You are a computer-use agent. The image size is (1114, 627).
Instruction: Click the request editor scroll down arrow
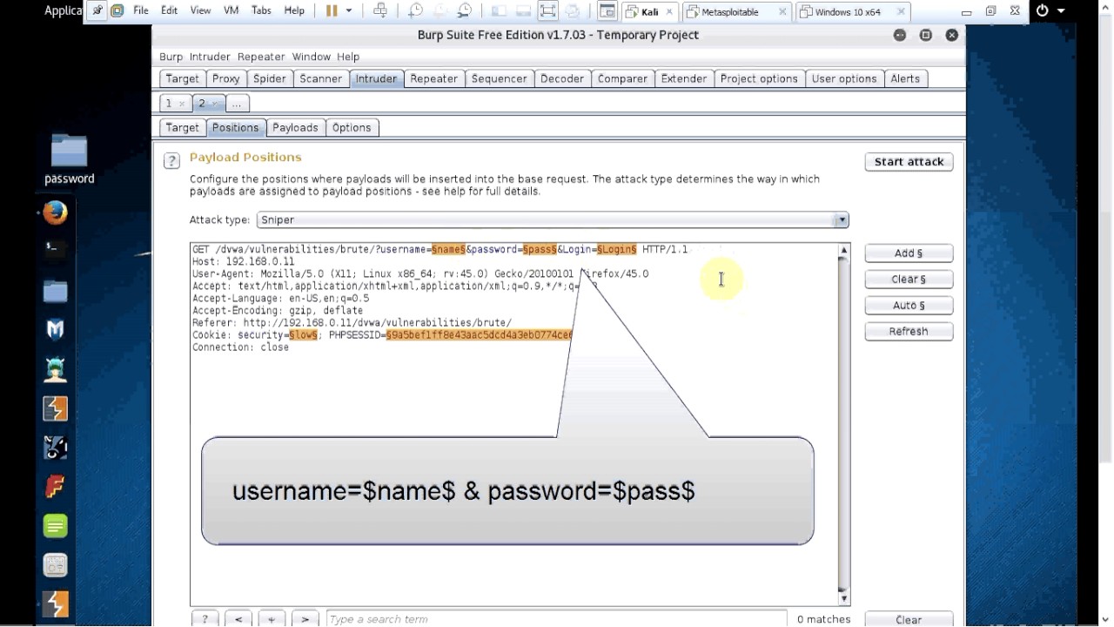[843, 598]
